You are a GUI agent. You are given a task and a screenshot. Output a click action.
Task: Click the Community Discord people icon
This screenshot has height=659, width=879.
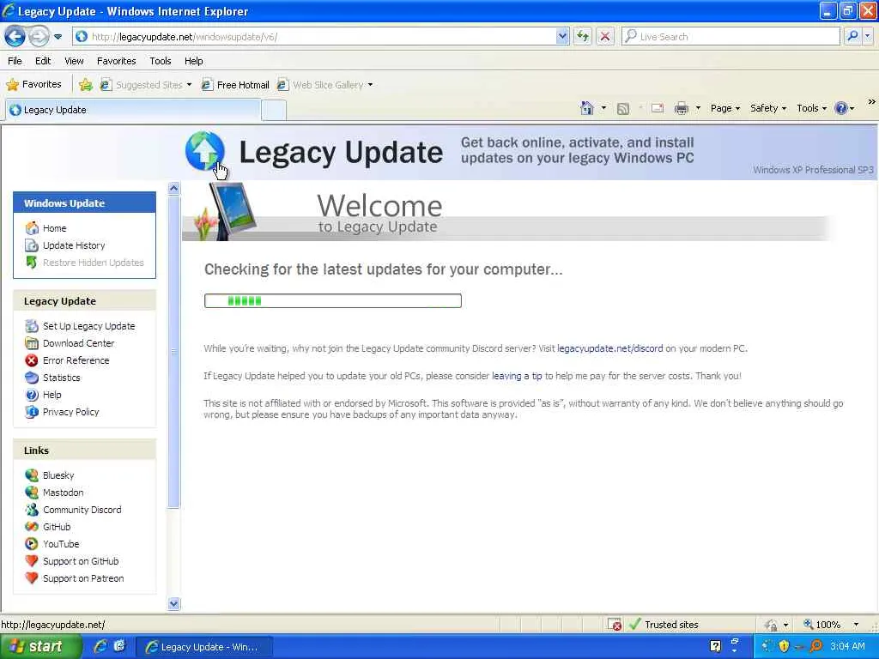(x=32, y=510)
